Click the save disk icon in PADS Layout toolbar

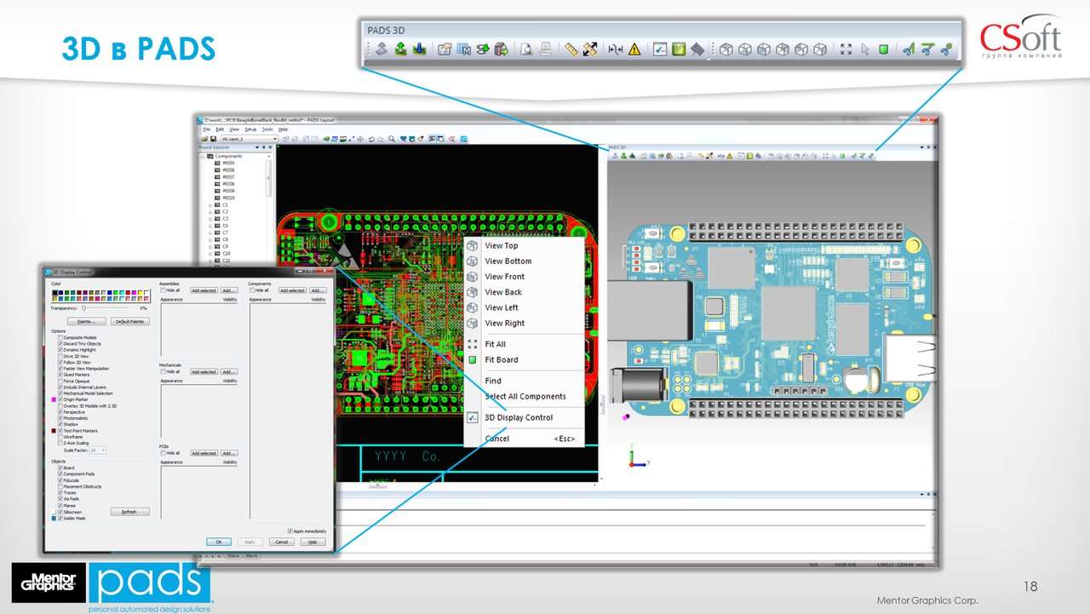click(213, 139)
